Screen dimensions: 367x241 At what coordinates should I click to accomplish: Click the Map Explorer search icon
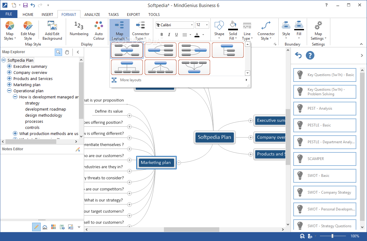(58, 52)
